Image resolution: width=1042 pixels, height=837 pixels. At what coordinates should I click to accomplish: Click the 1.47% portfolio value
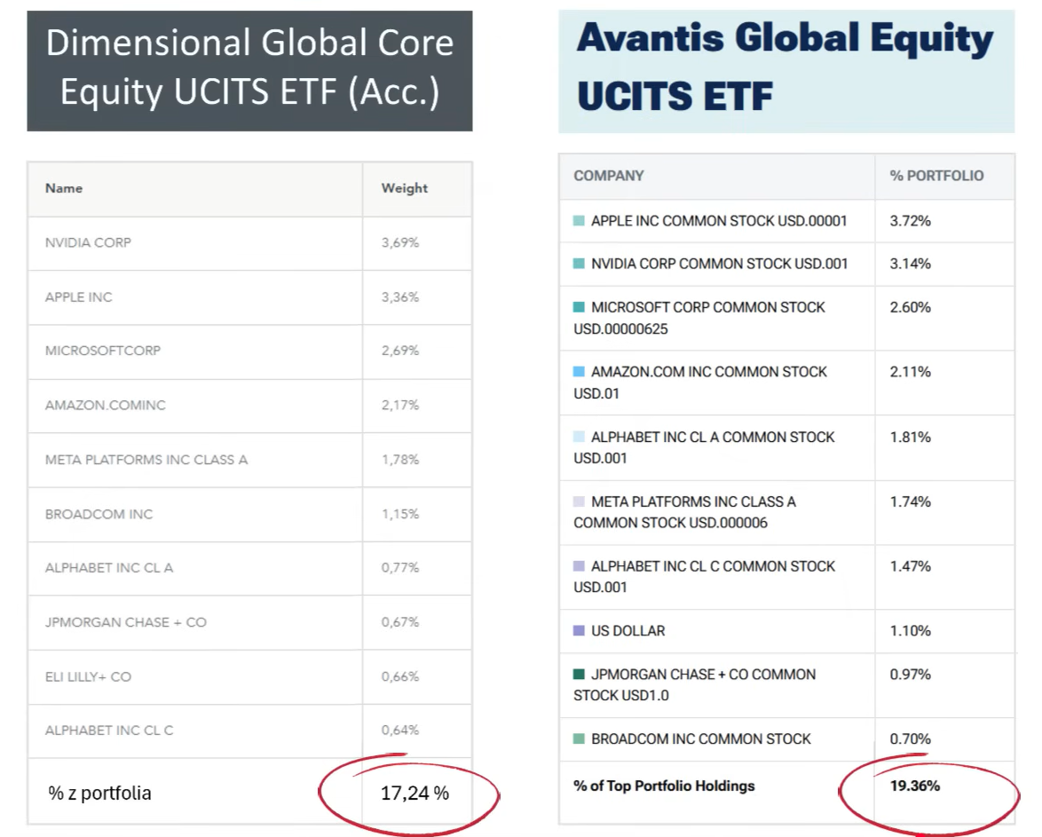click(x=911, y=565)
